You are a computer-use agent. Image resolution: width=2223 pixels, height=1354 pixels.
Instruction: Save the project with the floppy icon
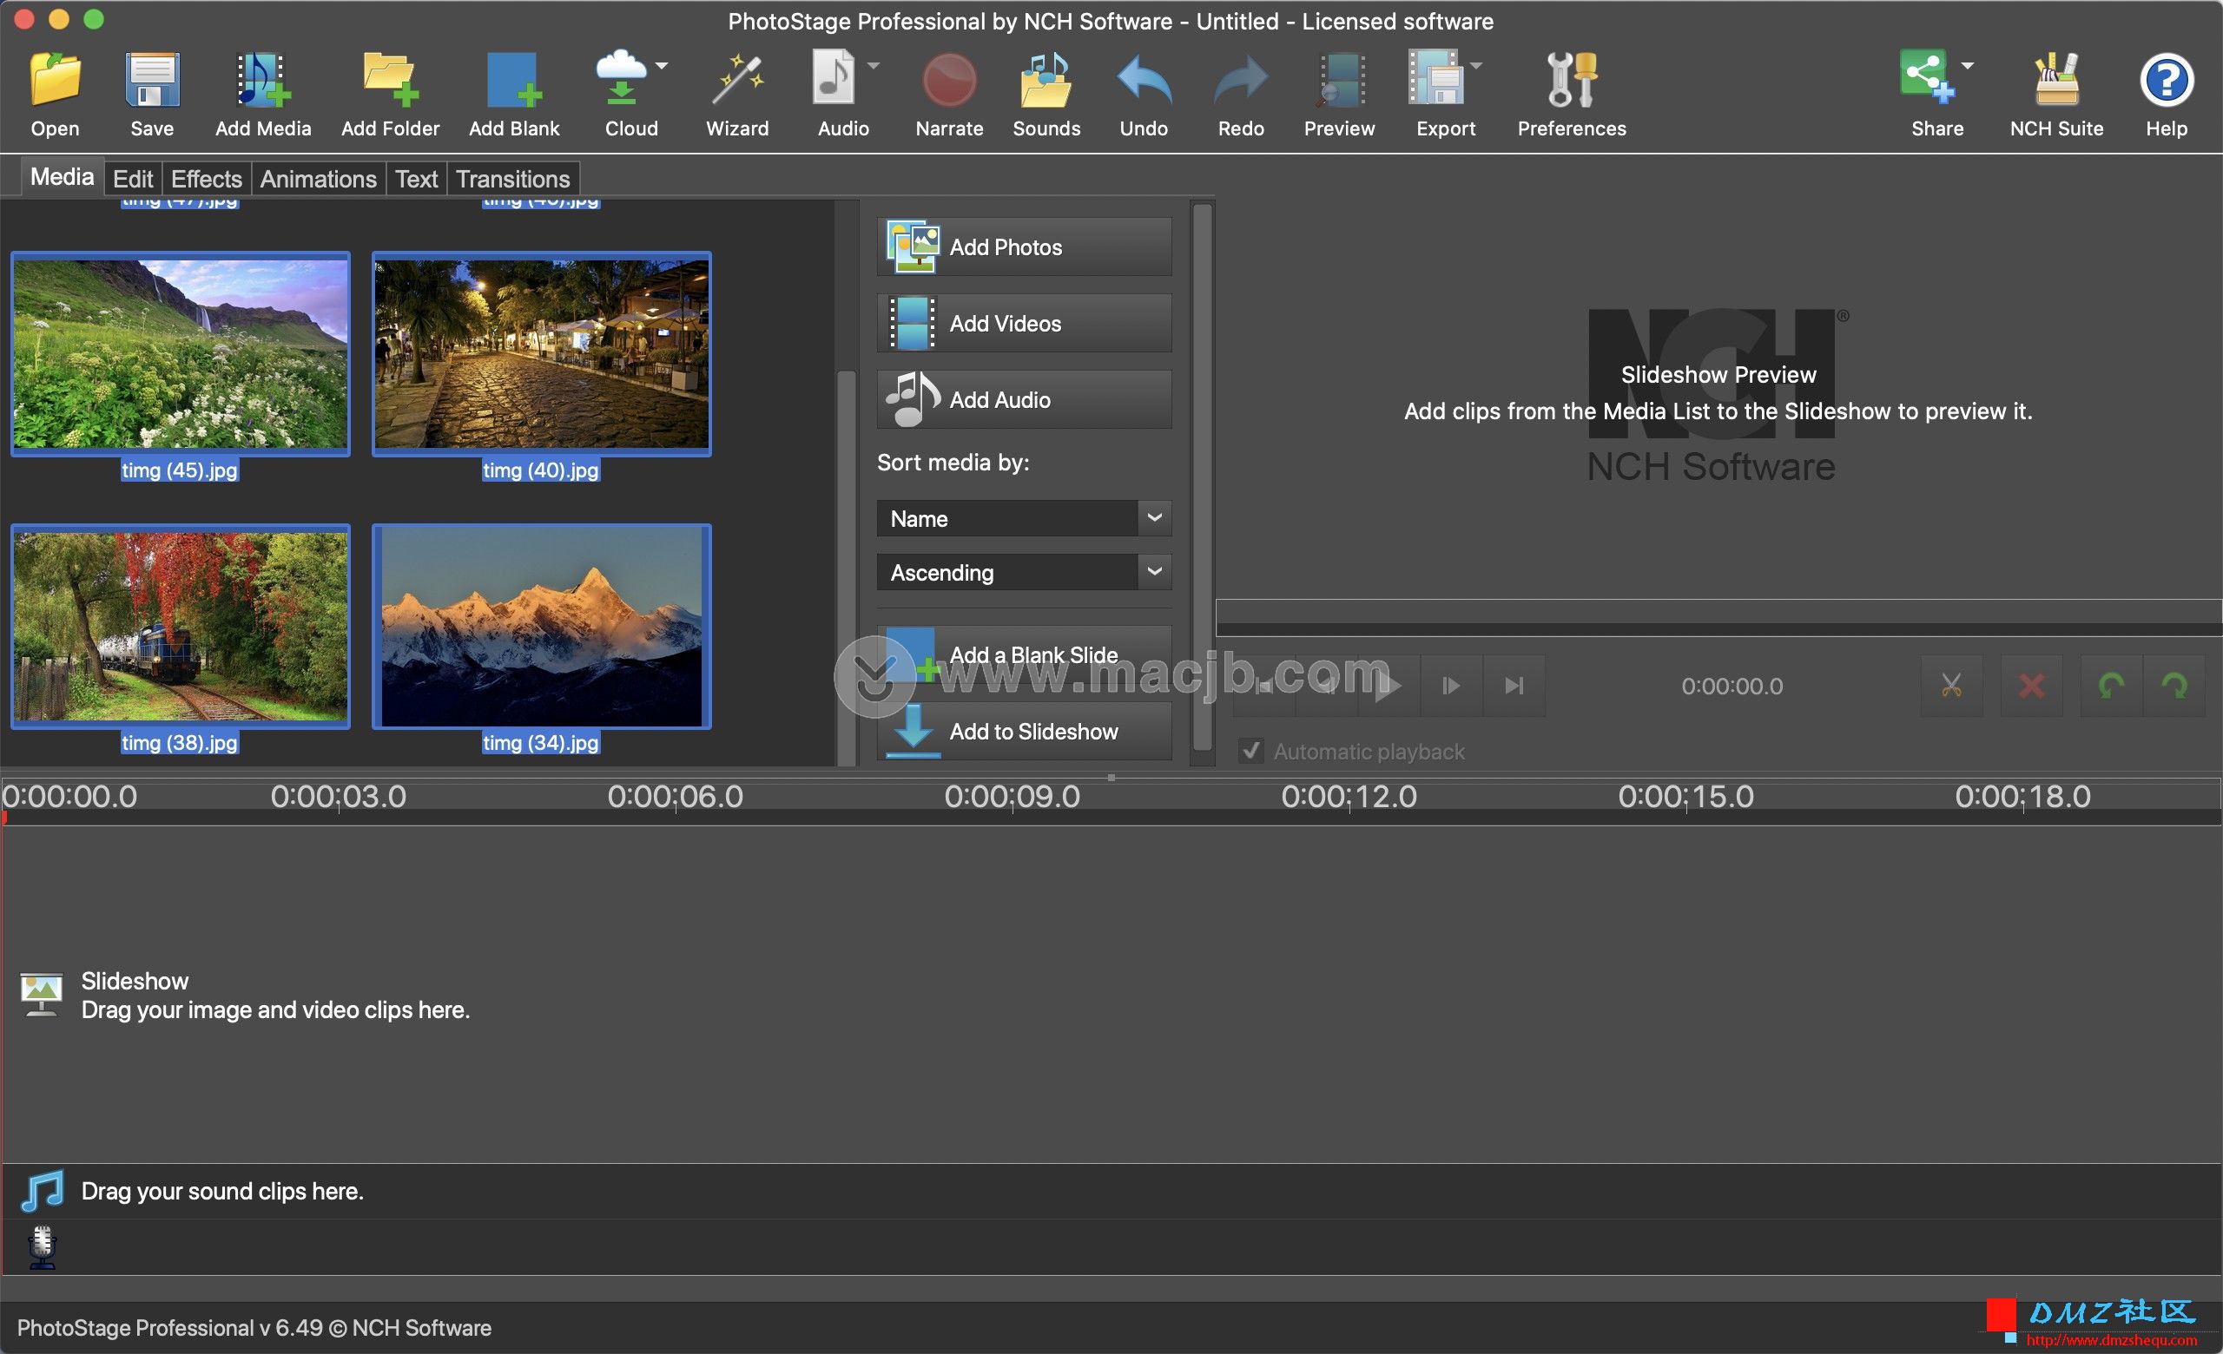(152, 79)
